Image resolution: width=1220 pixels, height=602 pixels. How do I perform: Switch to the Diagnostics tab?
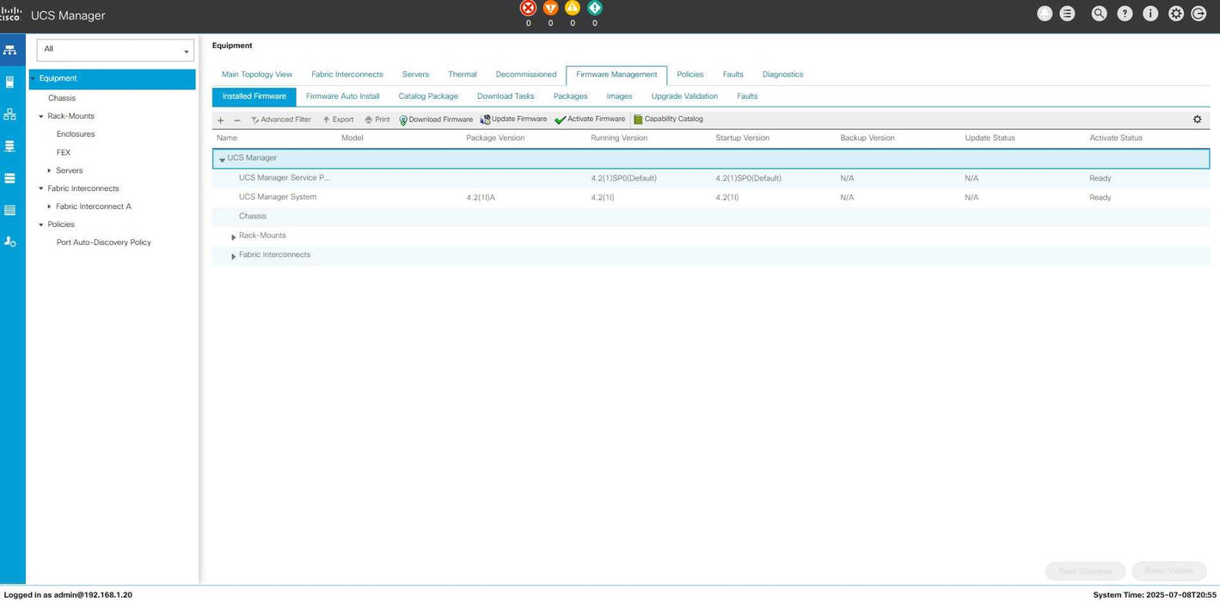point(782,75)
